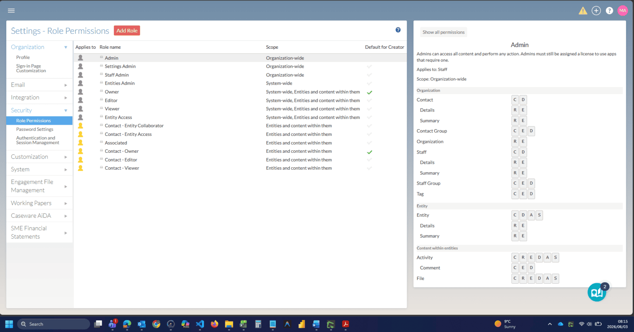634x332 pixels.
Task: Click the SME Financial Statements label
Action: click(29, 232)
